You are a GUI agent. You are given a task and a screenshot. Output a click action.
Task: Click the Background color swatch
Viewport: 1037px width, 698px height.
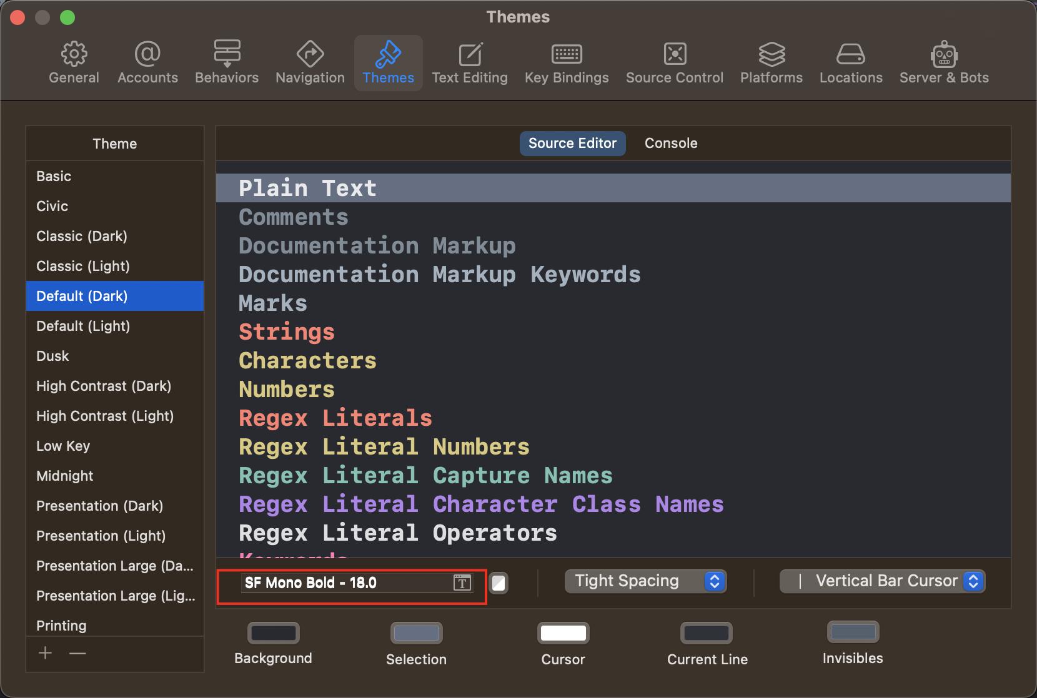tap(274, 633)
